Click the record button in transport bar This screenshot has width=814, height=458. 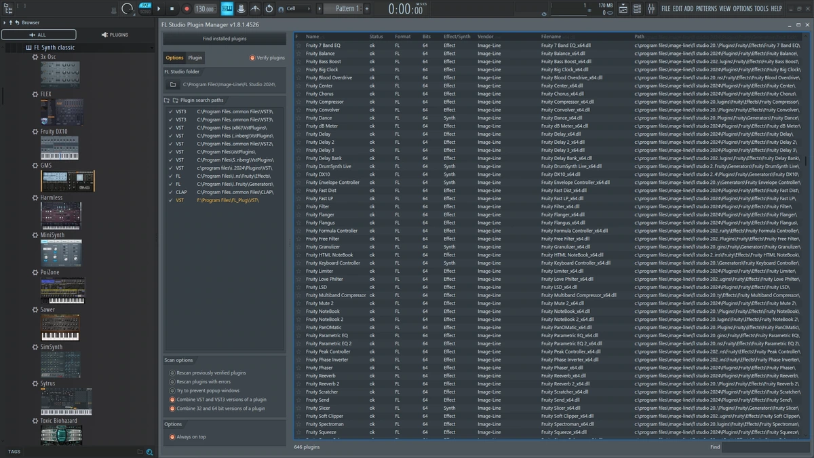click(187, 9)
